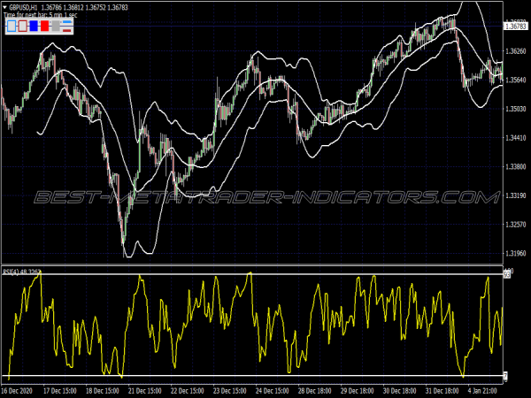Click the GBPUSD,H1 symbol label
Image resolution: width=531 pixels, height=398 pixels.
pyautogui.click(x=24, y=7)
